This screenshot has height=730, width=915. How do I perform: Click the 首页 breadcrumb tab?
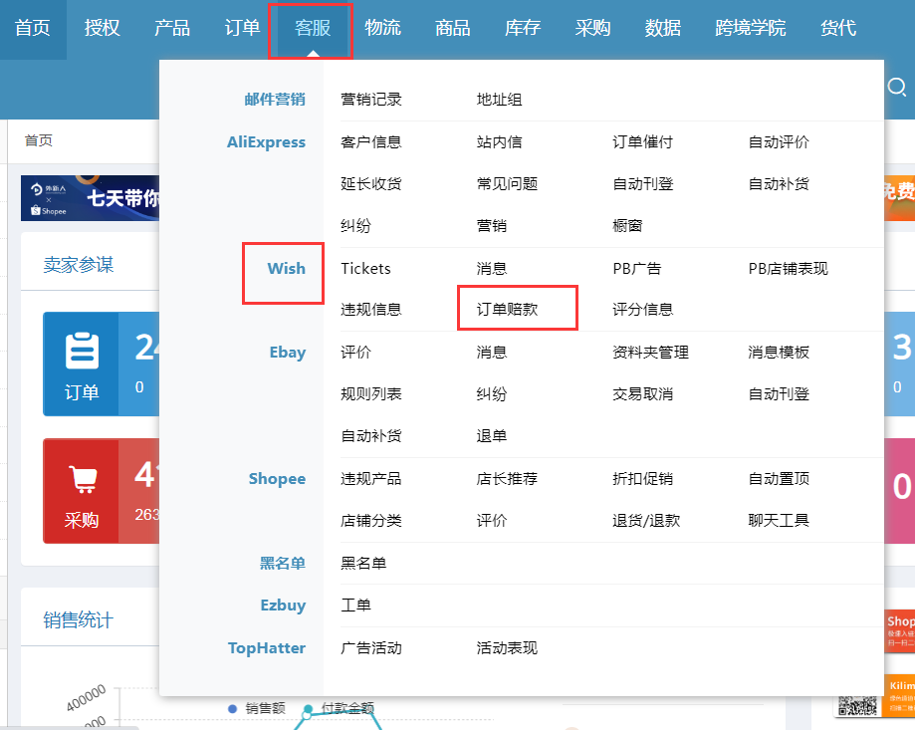coord(39,140)
